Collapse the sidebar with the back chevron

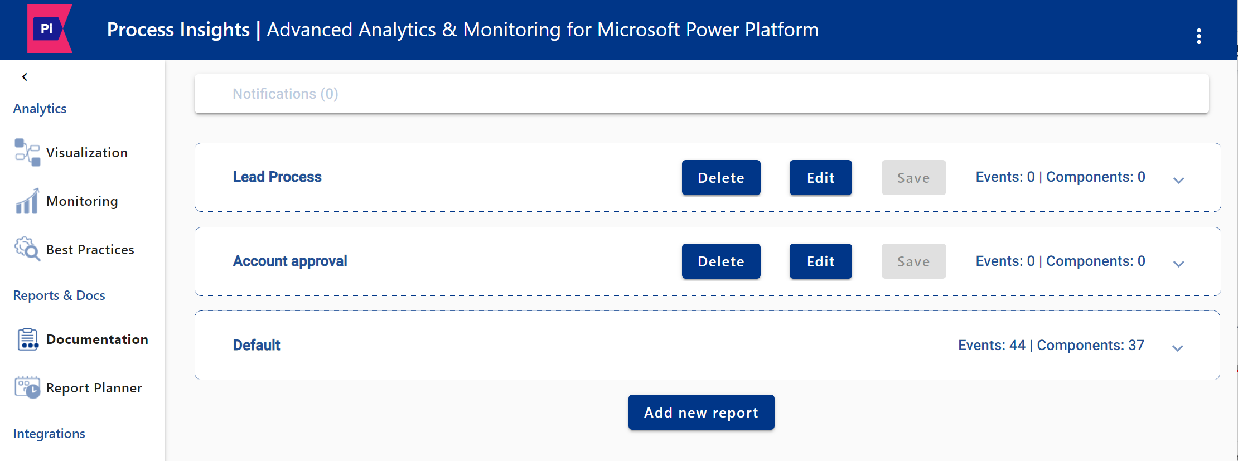tap(25, 77)
